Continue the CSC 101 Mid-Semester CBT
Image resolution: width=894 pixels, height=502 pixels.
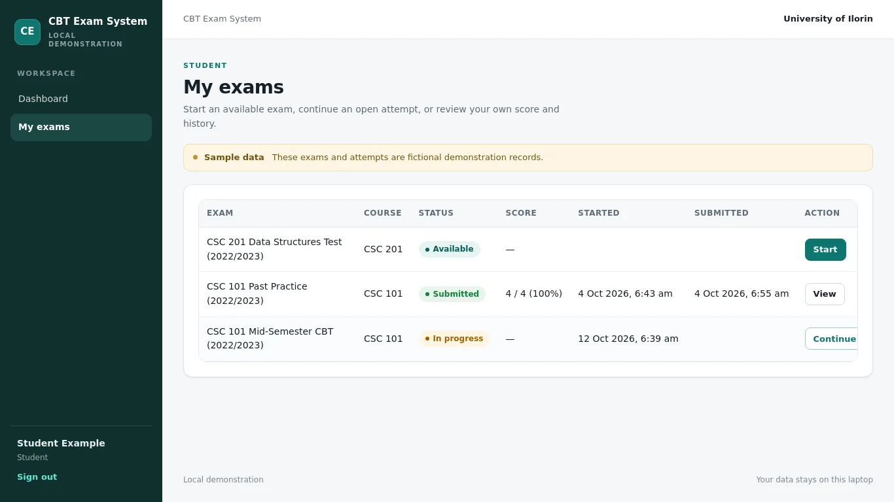(831, 339)
